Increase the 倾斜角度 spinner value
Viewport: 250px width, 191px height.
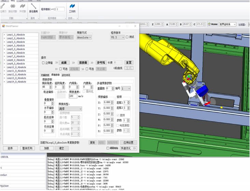(51, 86)
